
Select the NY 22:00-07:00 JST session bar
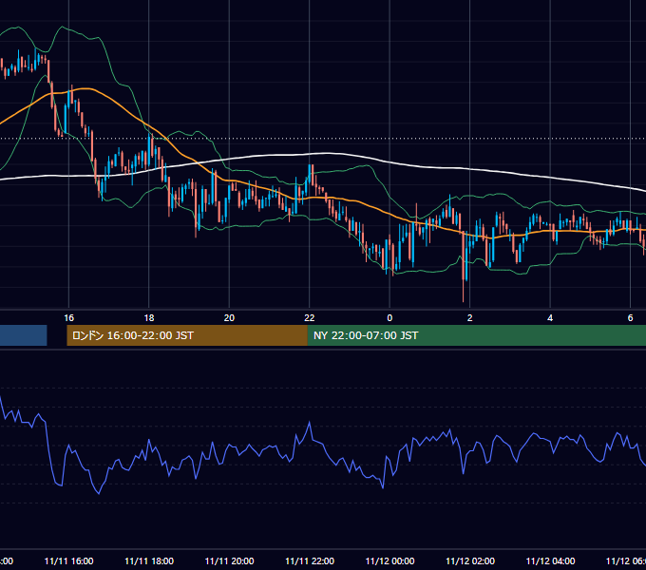pos(477,335)
